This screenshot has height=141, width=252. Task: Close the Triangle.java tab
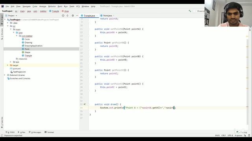coord(97,16)
